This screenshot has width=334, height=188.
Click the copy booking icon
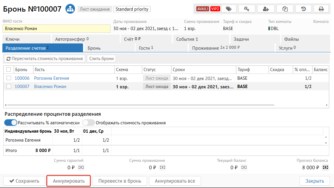[285, 9]
